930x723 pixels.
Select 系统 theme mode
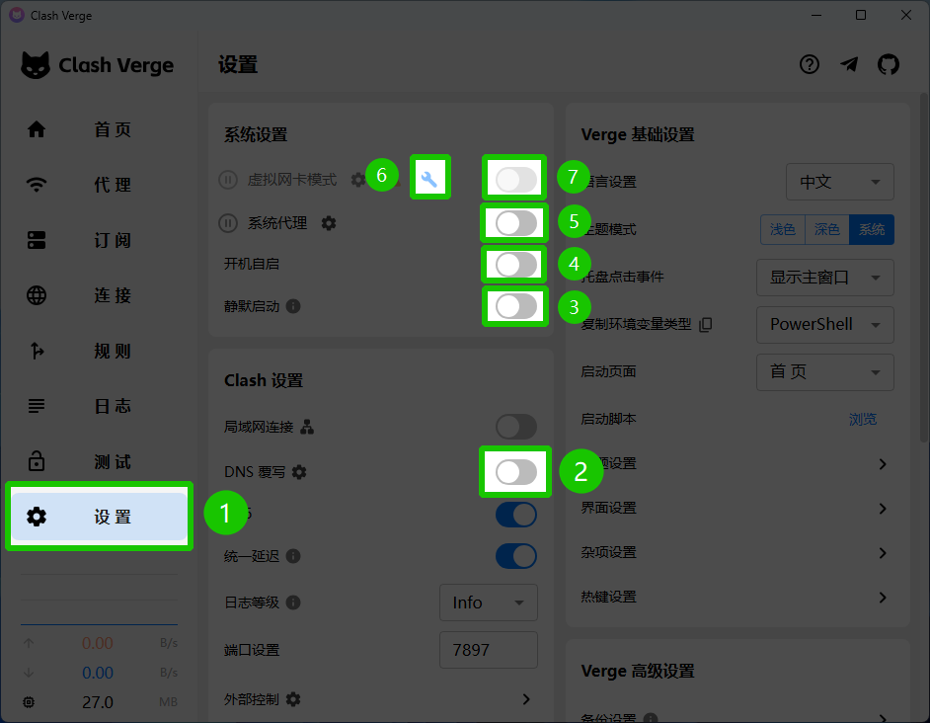872,229
